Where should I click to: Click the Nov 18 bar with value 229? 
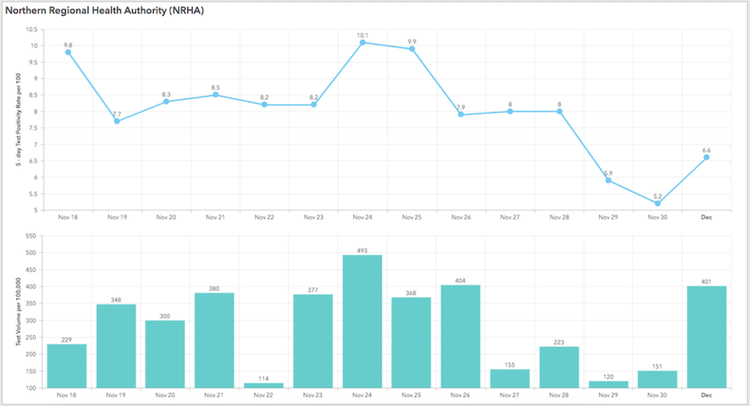pos(67,366)
